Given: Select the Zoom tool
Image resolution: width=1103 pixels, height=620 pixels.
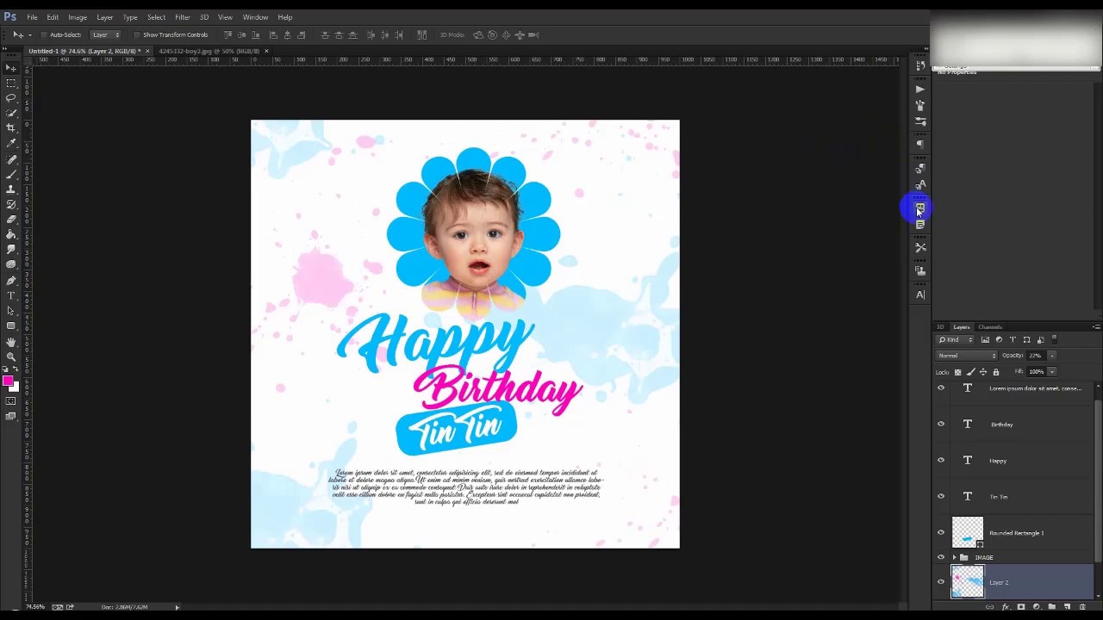Looking at the screenshot, I should pyautogui.click(x=11, y=356).
